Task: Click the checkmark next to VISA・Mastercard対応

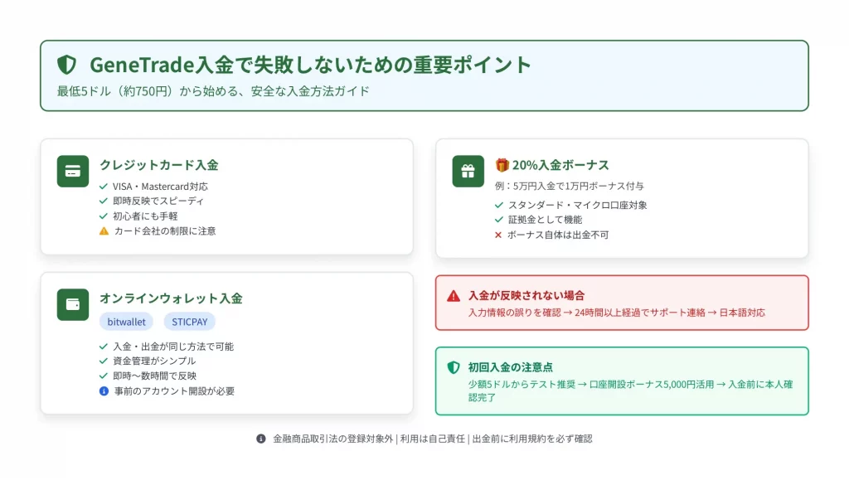Action: [104, 187]
